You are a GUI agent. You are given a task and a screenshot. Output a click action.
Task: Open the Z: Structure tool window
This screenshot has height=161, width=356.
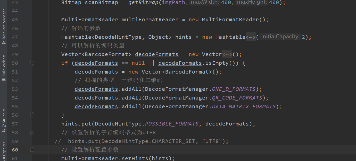[4, 120]
